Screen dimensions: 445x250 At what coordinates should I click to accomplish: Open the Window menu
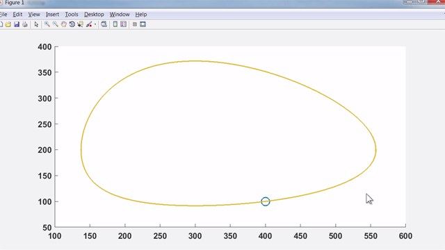tap(120, 14)
